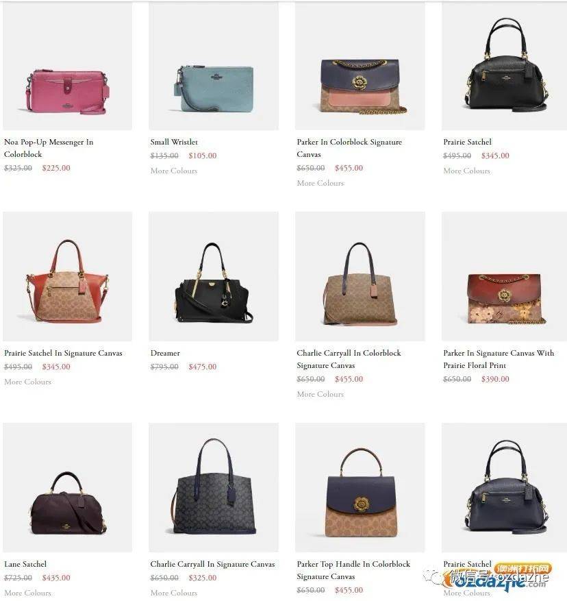This screenshot has width=567, height=601.
Task: Open the Parker Top Handle bag image
Action: click(360, 487)
